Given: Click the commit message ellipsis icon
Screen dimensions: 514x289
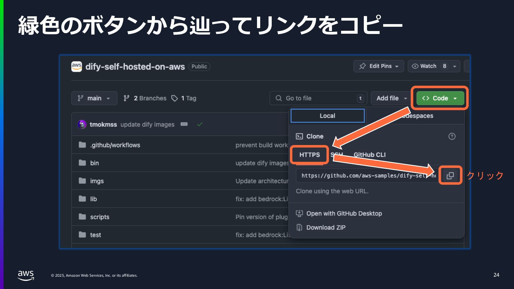Looking at the screenshot, I should tap(184, 124).
